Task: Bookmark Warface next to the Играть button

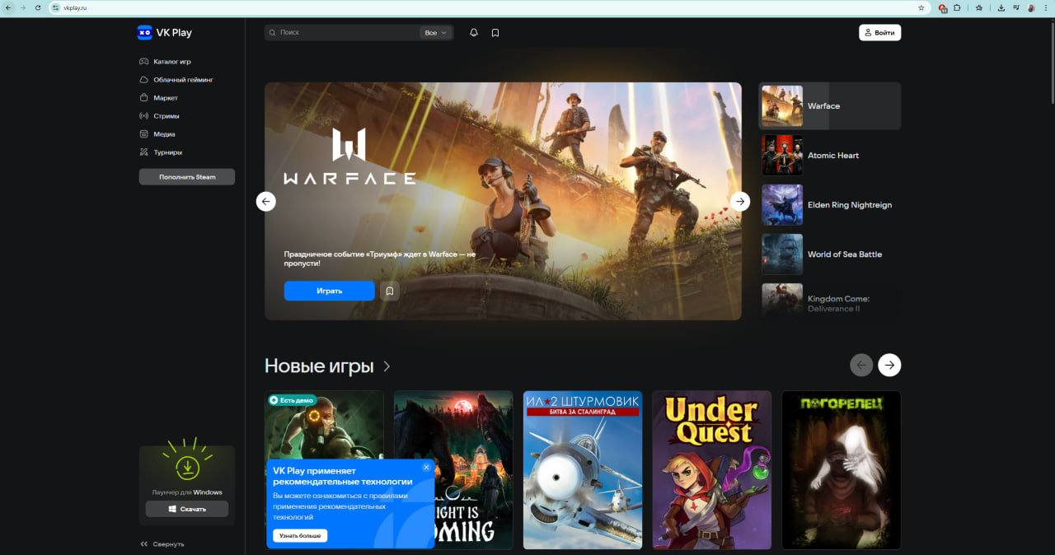Action: point(390,291)
